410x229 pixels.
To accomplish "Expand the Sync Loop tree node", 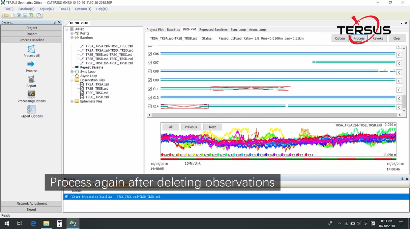I will [x=72, y=72].
